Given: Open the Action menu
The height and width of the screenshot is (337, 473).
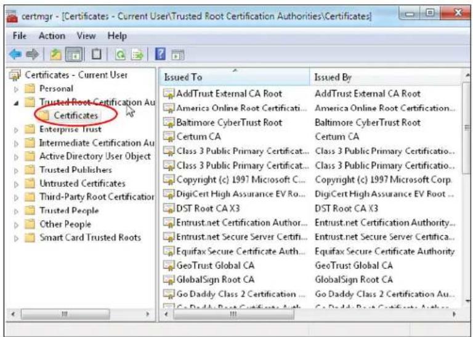Looking at the screenshot, I should click(x=52, y=36).
